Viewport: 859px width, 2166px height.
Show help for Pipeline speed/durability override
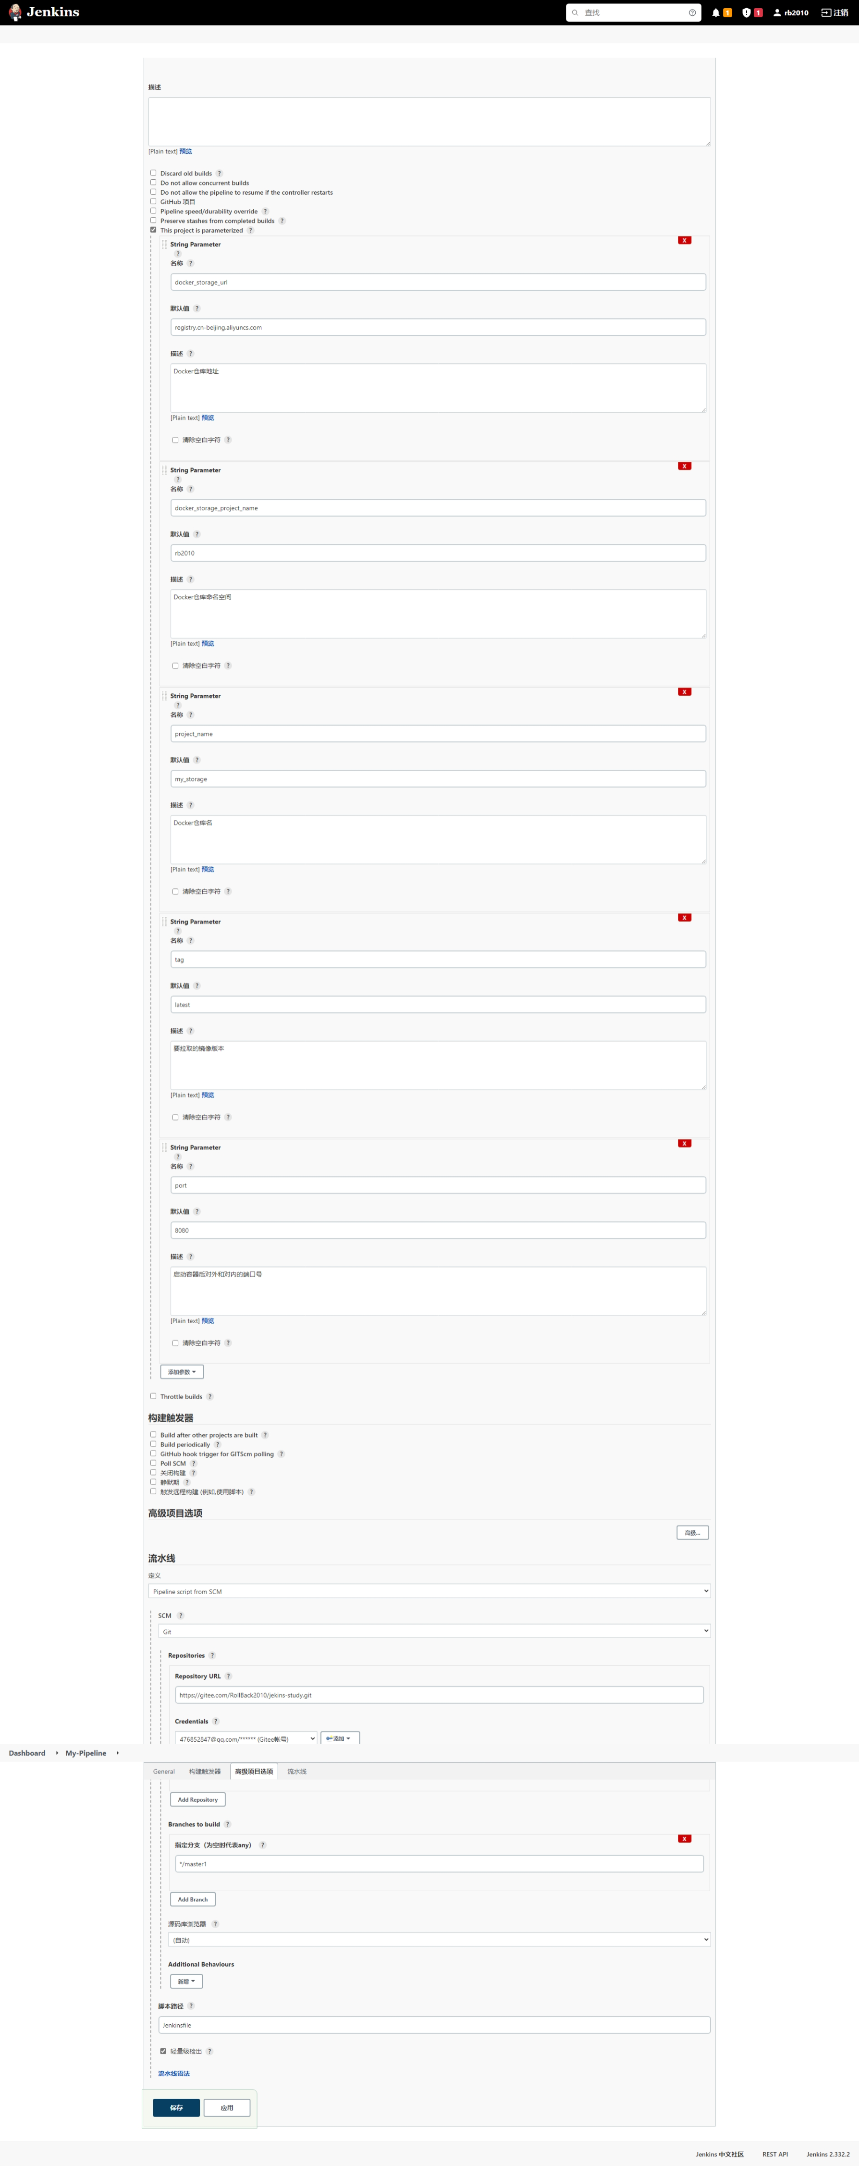(265, 211)
